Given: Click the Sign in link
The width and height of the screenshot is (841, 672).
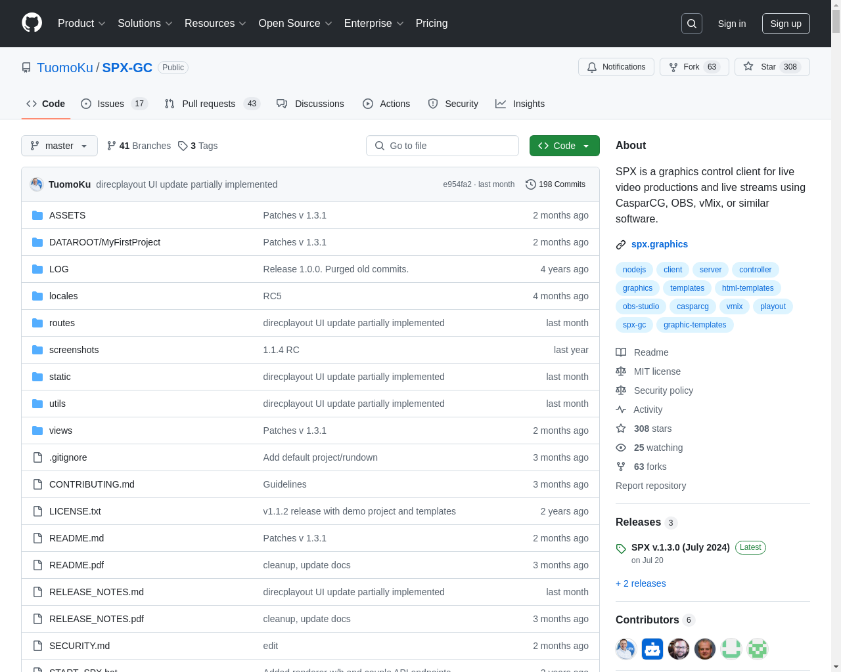Looking at the screenshot, I should pyautogui.click(x=732, y=24).
